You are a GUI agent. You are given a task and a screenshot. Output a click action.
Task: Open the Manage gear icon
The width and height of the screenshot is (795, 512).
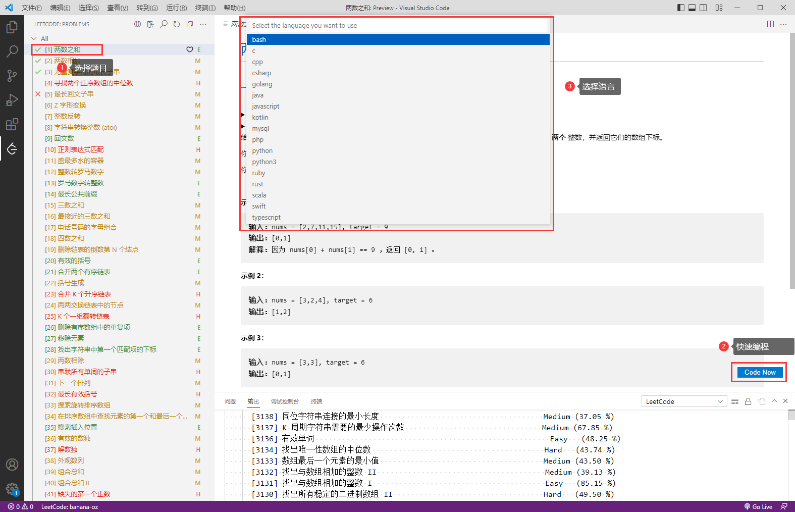12,489
